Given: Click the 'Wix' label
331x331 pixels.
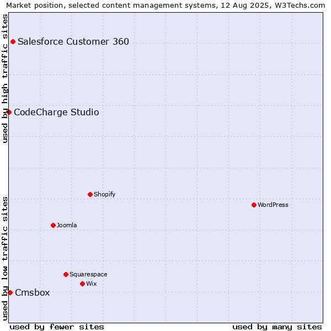Looking at the screenshot, I should 92,284.
